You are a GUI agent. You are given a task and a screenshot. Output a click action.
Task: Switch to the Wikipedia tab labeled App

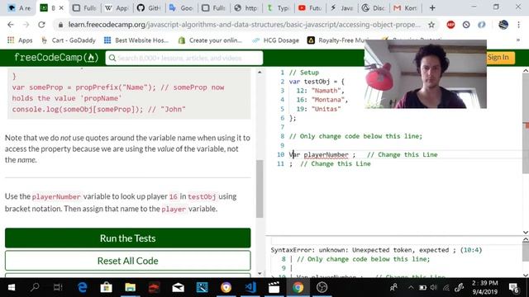(x=117, y=7)
